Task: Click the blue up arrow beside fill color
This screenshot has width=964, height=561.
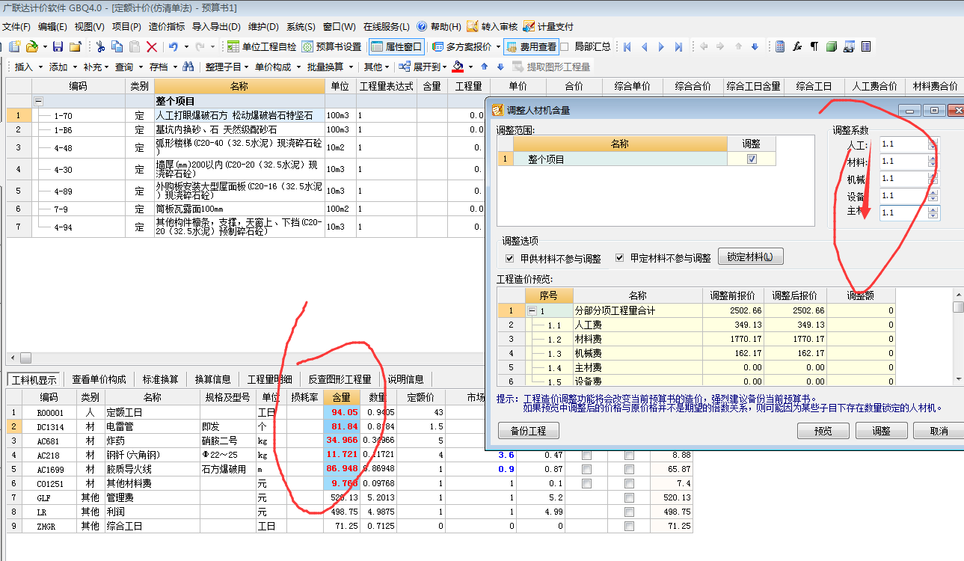Action: click(484, 67)
